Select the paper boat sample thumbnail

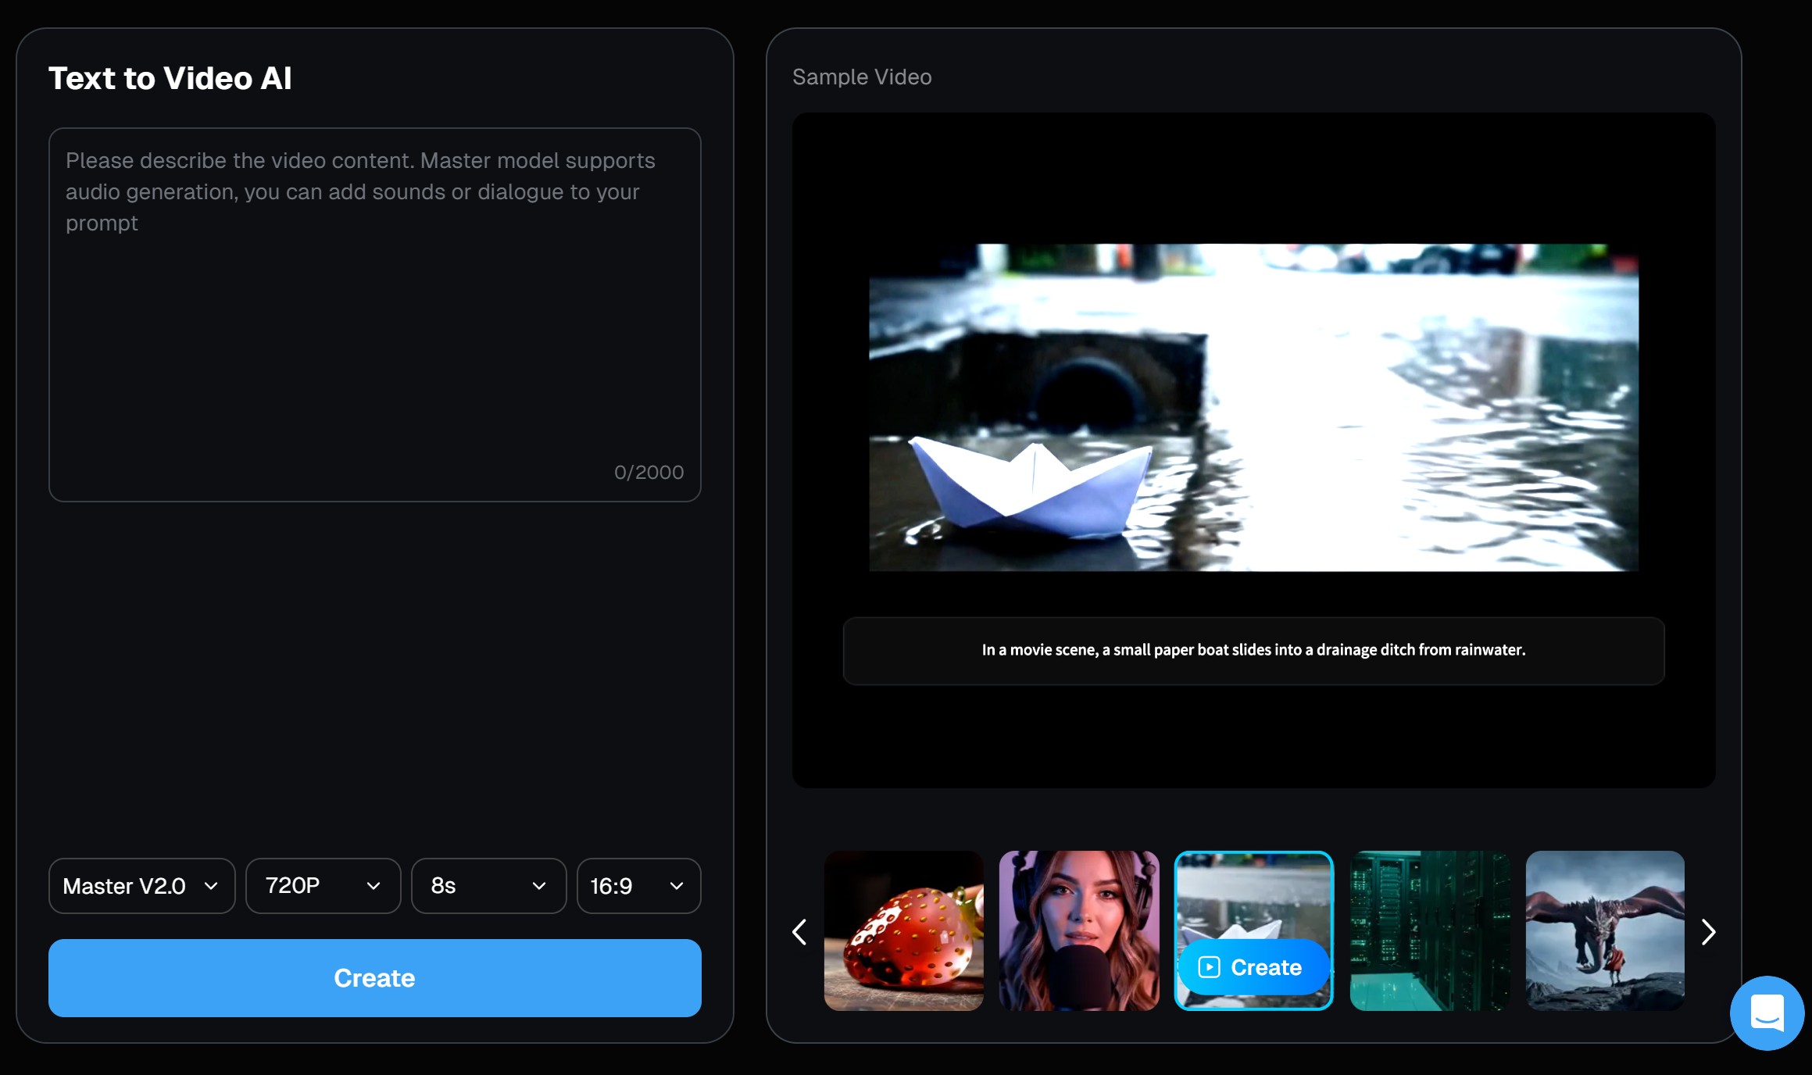(1253, 891)
